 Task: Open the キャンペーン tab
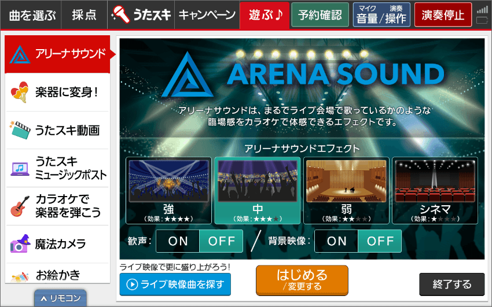[x=207, y=15]
